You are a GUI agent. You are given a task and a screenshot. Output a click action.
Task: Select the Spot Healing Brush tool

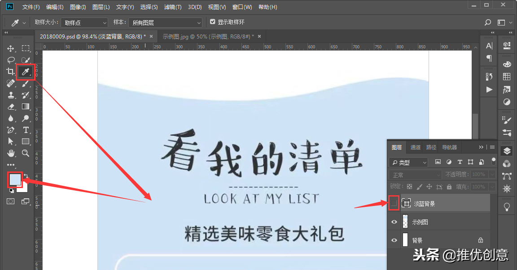tap(11, 83)
